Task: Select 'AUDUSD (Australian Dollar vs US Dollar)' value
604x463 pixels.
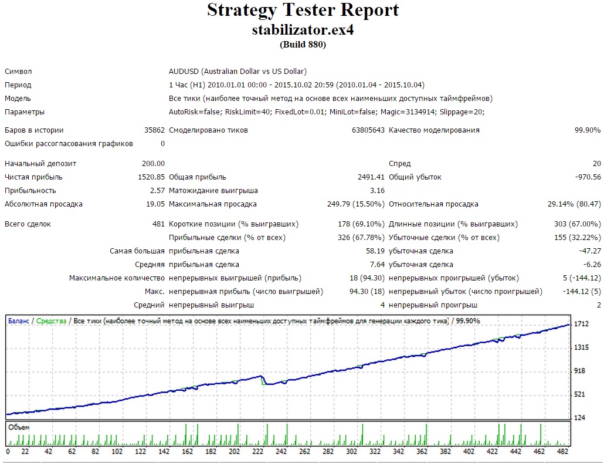Action: click(x=237, y=72)
